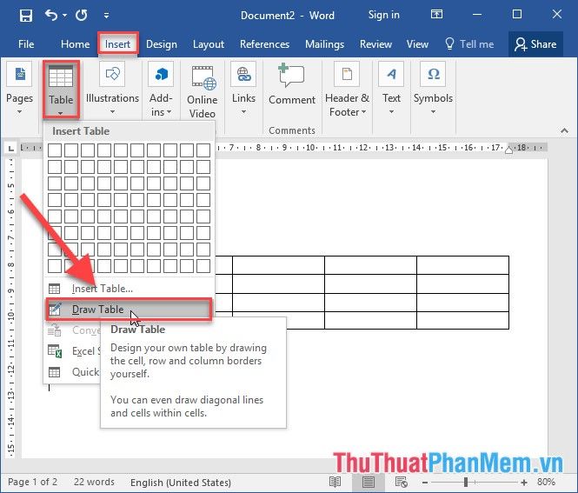Expand the Links group
Screen dimensions: 578x493
tap(243, 89)
